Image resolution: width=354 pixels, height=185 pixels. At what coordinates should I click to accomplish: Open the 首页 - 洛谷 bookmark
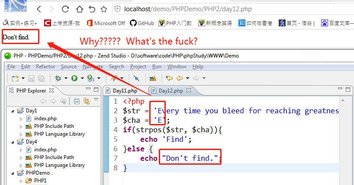click(296, 23)
